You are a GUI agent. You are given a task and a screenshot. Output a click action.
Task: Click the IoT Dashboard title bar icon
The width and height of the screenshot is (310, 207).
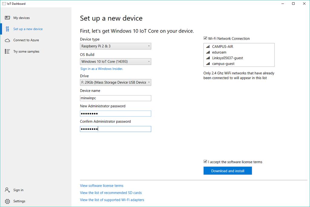[x=4, y=4]
